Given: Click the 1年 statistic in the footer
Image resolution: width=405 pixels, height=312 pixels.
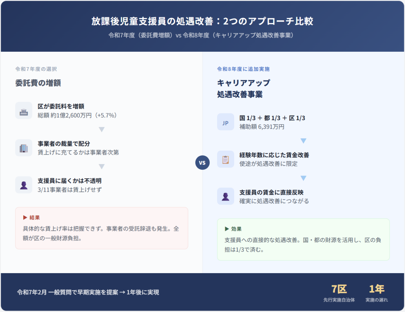Looking at the screenshot, I should (376, 289).
